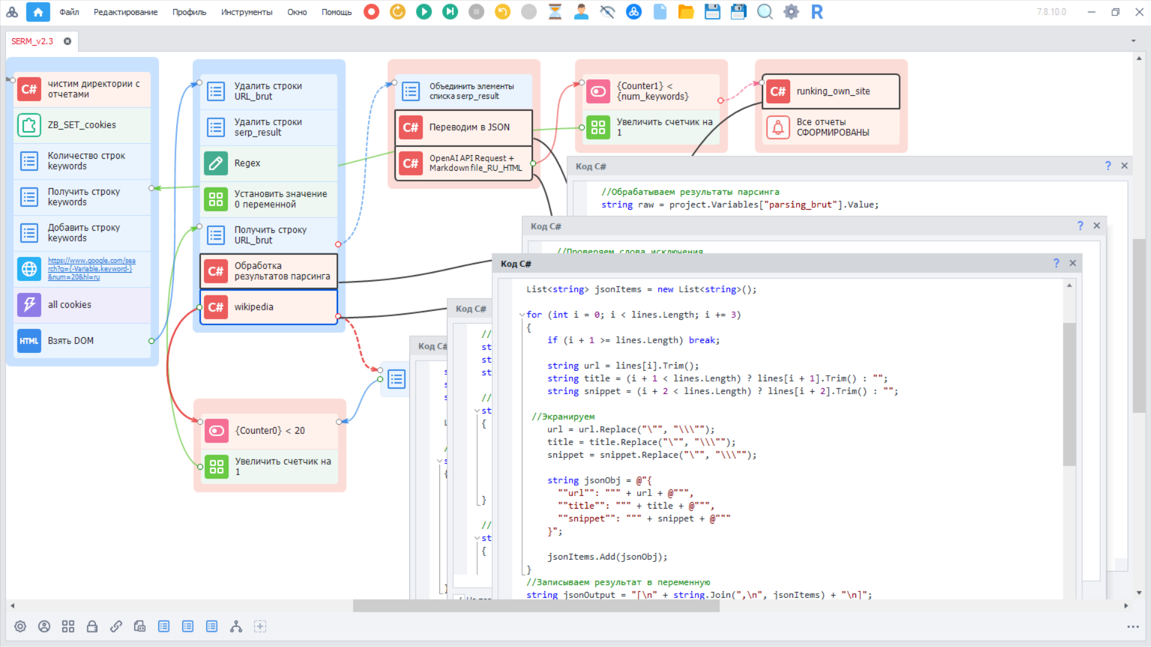
Task: Click the Regex action's green pencil icon
Action: [216, 163]
